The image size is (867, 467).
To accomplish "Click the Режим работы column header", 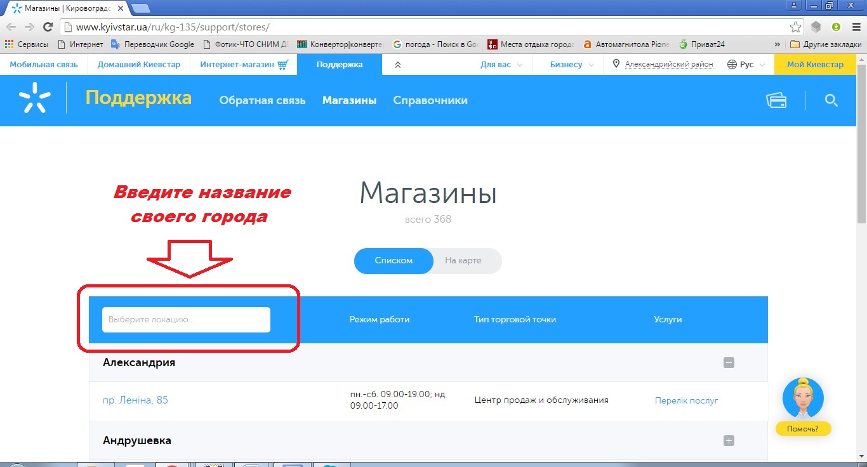I will click(x=380, y=320).
